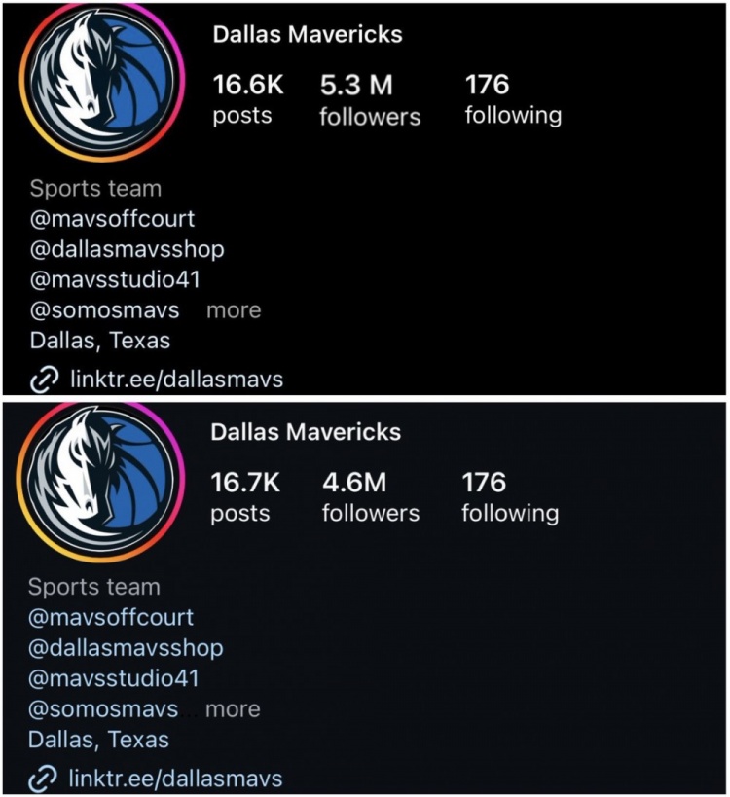Viewport: 730px width, 797px height.
Task: Open 176 following in the 5.3 M followers profile
Action: [x=513, y=99]
